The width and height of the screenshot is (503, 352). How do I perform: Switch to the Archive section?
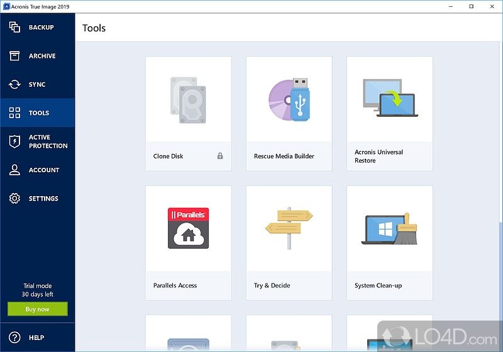(x=41, y=56)
